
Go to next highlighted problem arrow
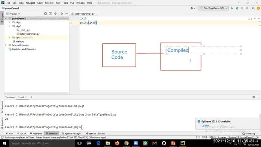point(259,19)
